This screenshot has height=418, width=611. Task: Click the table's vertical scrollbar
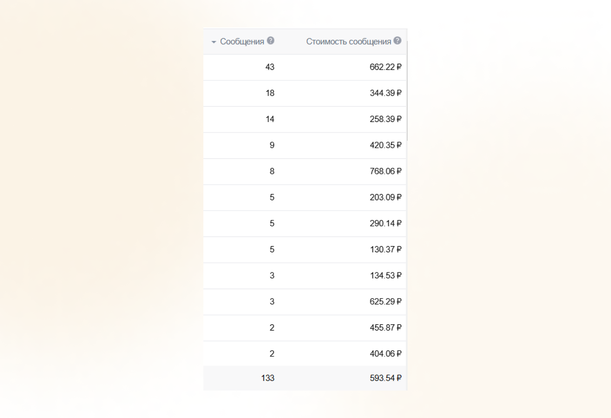coord(407,92)
